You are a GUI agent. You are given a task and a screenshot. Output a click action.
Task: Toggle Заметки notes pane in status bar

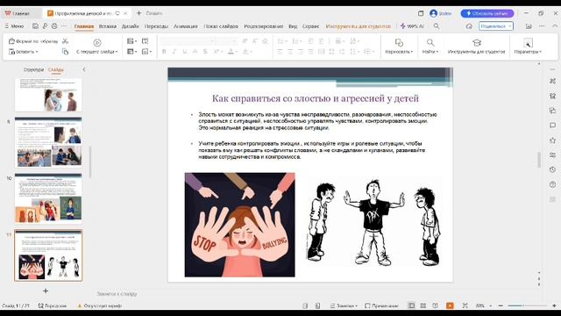[x=344, y=305]
